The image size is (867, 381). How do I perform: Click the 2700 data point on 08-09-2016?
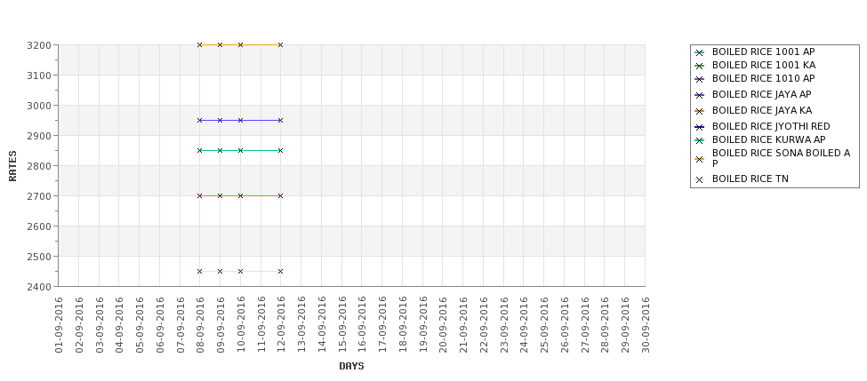[x=199, y=195]
